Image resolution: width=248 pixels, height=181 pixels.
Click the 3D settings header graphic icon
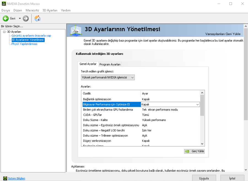pyautogui.click(x=76, y=30)
